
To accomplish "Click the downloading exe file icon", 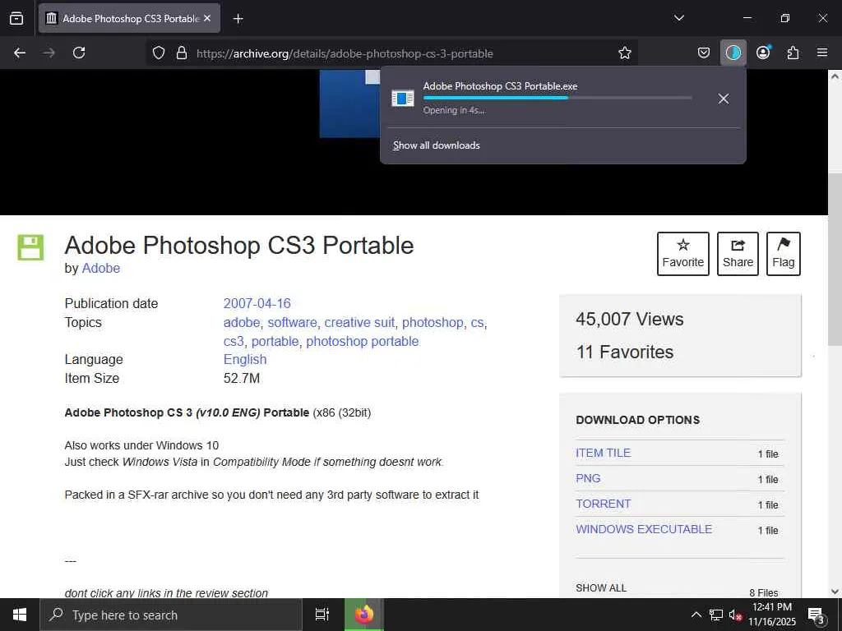I will point(402,99).
